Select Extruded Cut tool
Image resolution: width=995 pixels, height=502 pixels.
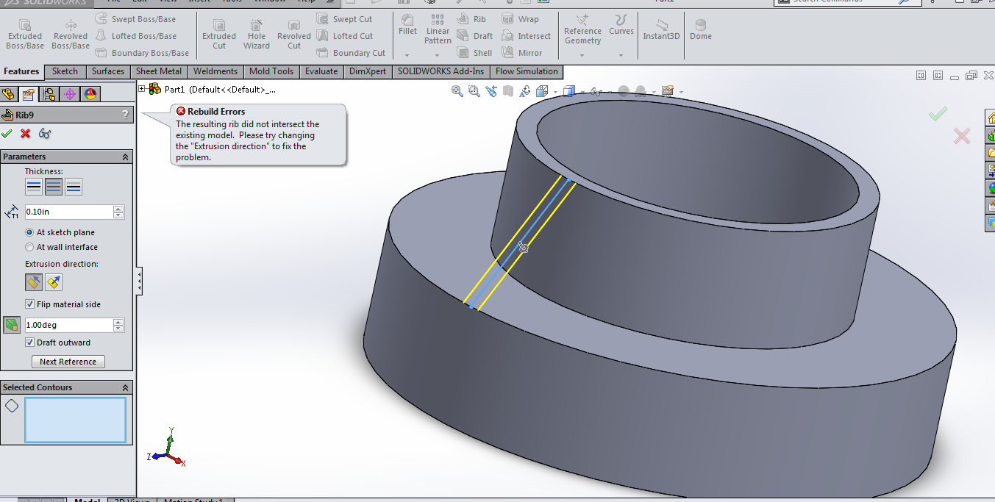[219, 33]
